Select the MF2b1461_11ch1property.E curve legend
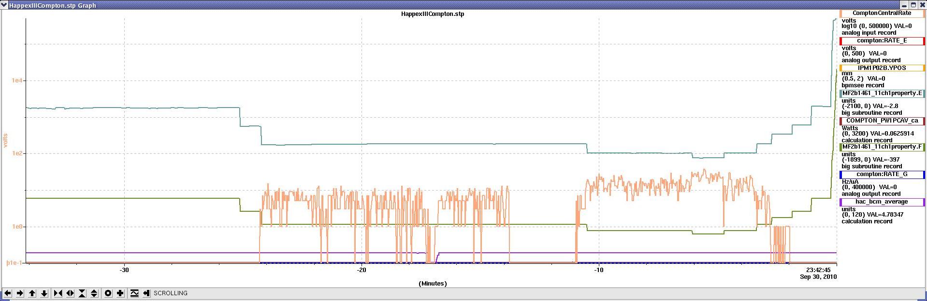 pyautogui.click(x=882, y=93)
